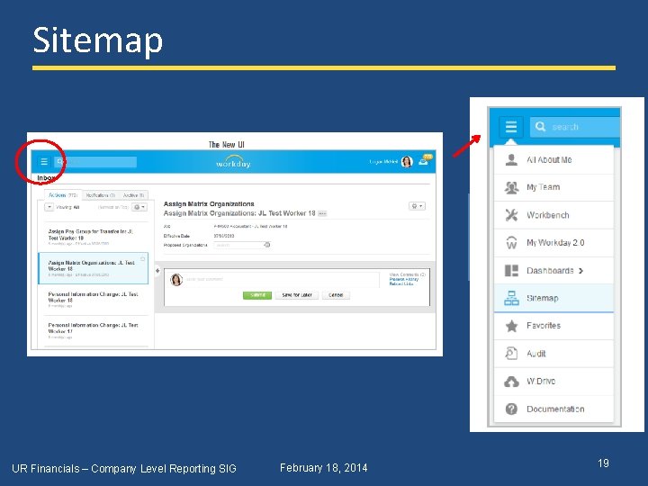This screenshot has height=486, width=648.
Task: Open the Related Links link
Action: (x=400, y=283)
